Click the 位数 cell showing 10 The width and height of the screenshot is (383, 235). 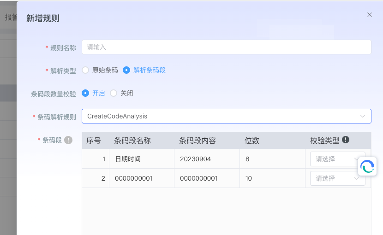click(x=249, y=178)
